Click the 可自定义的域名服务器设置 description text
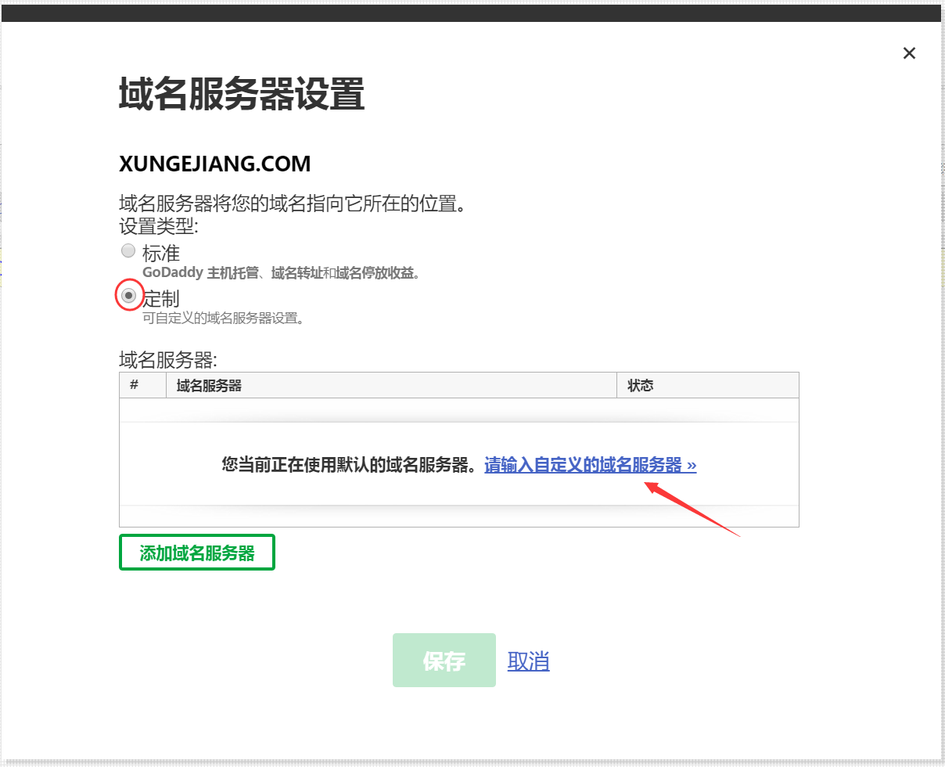 (223, 318)
